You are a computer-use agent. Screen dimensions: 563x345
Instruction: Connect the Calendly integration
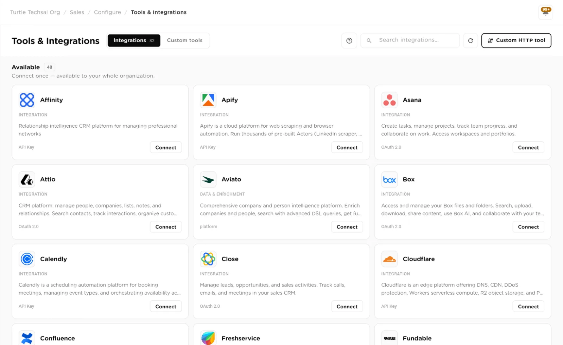tap(166, 306)
